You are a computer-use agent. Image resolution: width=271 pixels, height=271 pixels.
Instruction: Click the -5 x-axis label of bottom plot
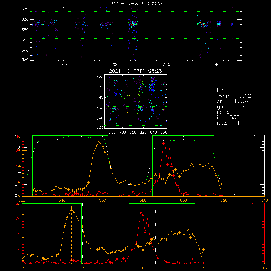pos(83,268)
